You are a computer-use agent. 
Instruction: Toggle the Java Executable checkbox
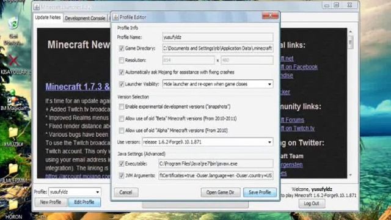tap(122, 164)
